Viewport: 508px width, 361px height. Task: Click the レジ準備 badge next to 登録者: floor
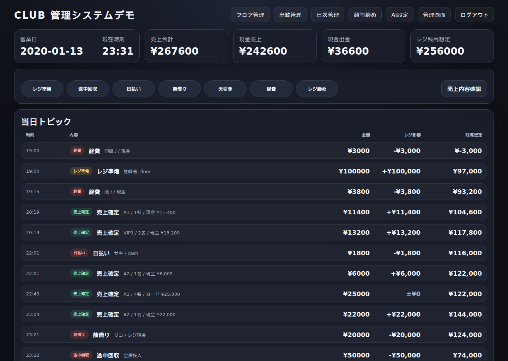tap(81, 171)
